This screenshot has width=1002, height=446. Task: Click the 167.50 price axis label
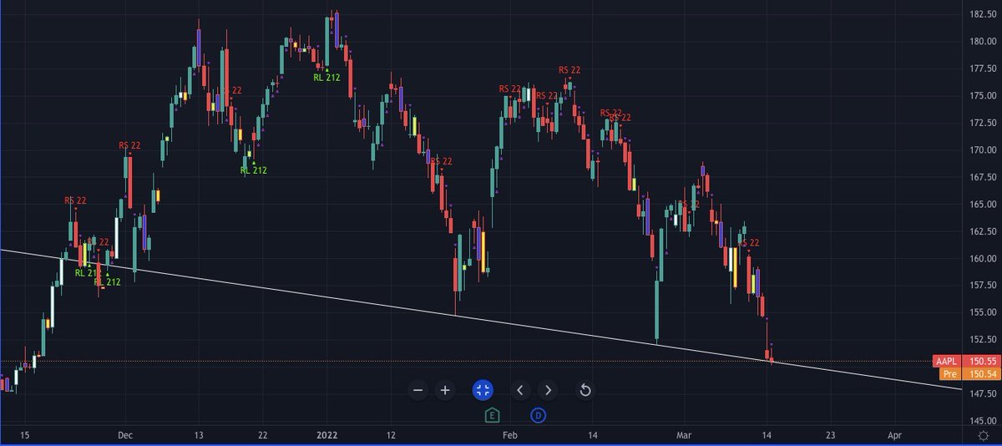point(982,178)
